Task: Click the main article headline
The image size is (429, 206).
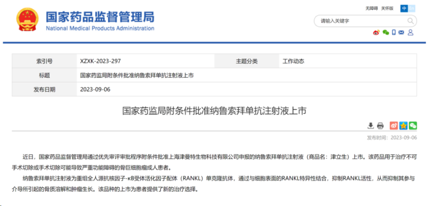Action: pos(214,111)
